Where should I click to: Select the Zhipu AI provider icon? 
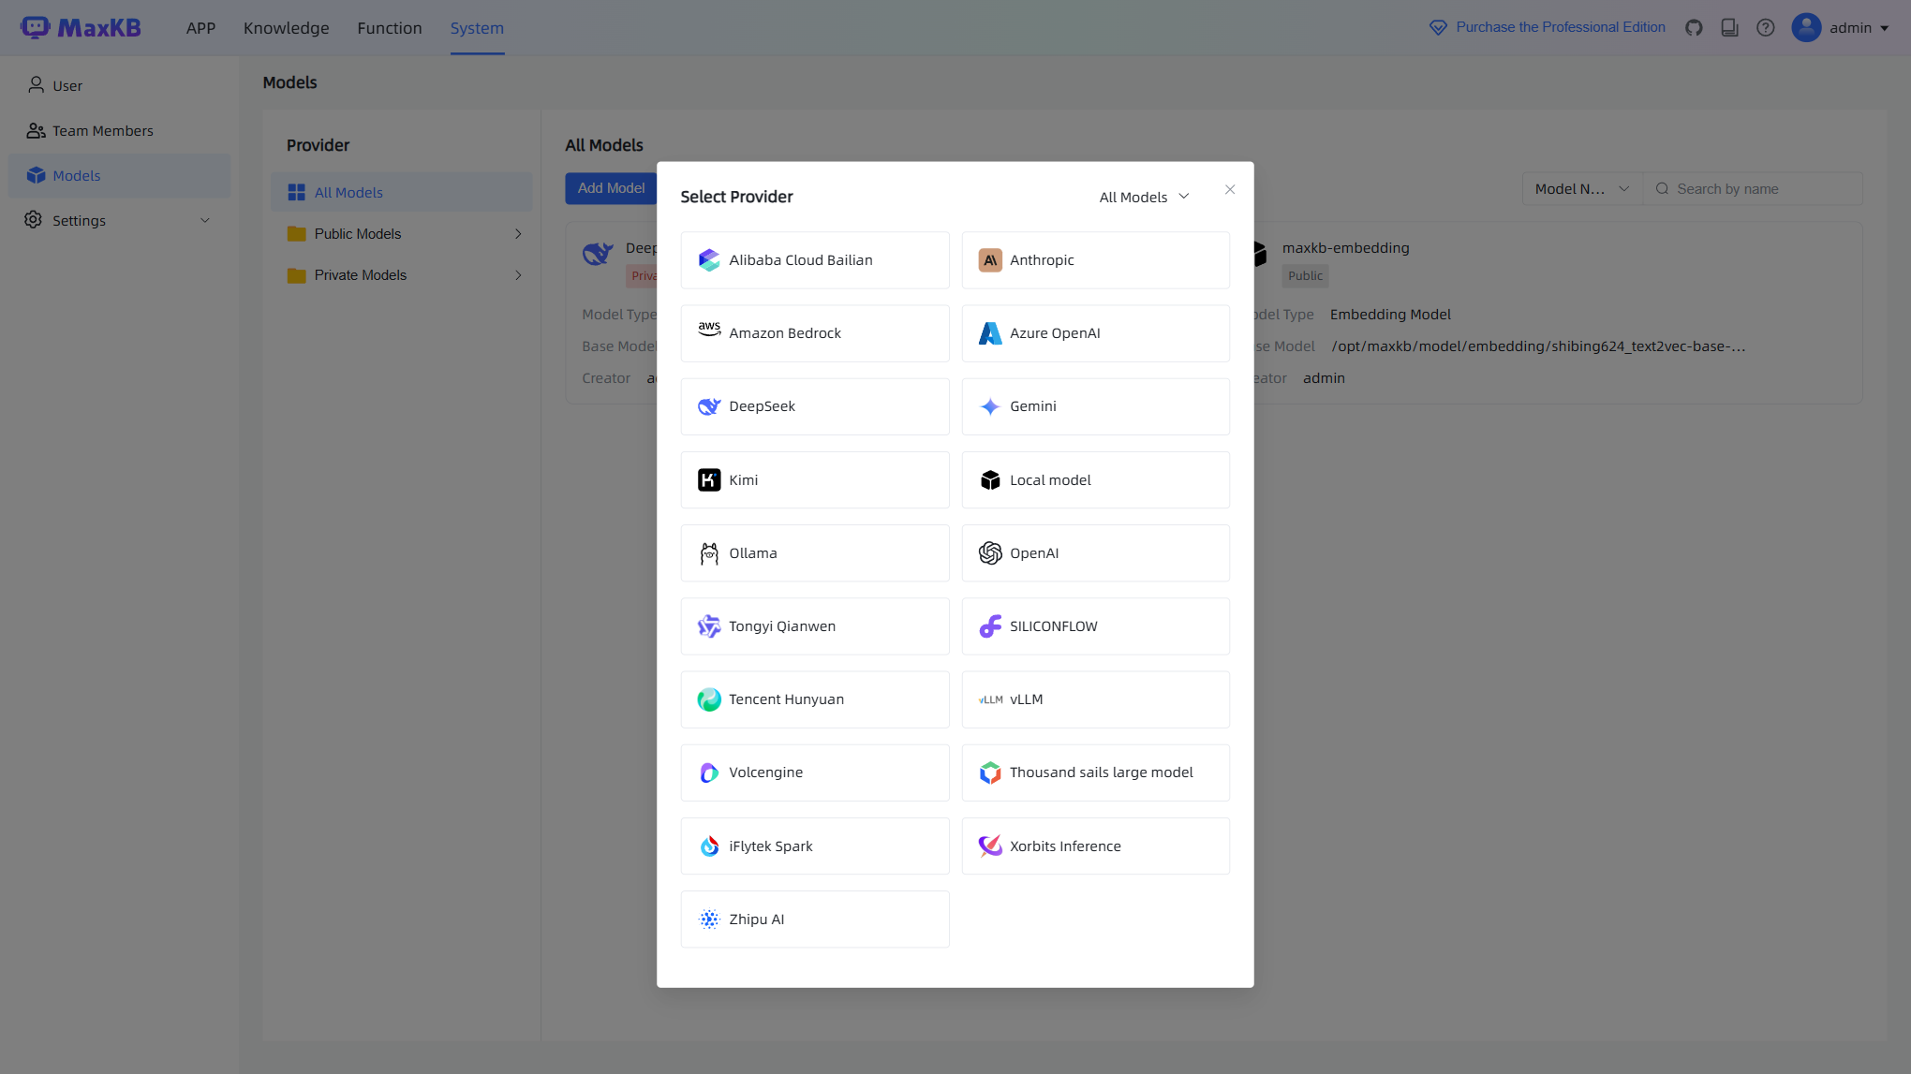click(x=709, y=918)
